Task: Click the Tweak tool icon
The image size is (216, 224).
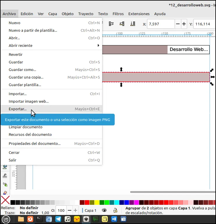Action: (x=5, y=176)
